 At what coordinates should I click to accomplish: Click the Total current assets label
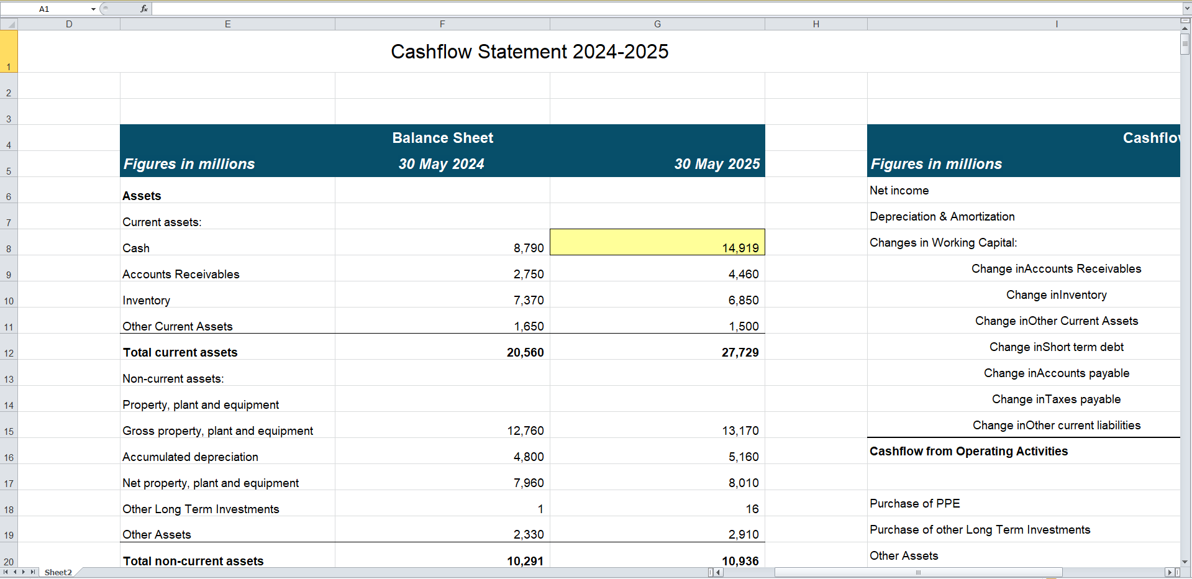click(180, 352)
